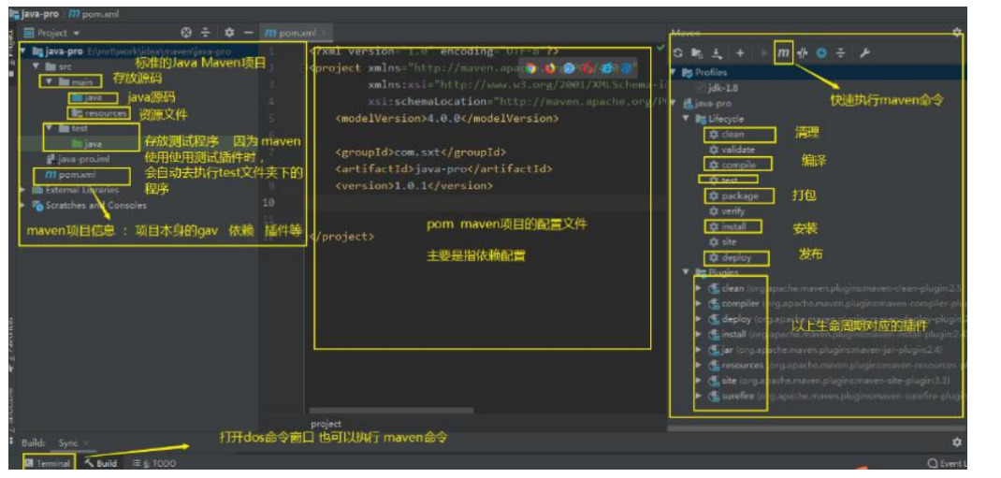
Task: Select java-pro.iml file
Action: pyautogui.click(x=78, y=160)
